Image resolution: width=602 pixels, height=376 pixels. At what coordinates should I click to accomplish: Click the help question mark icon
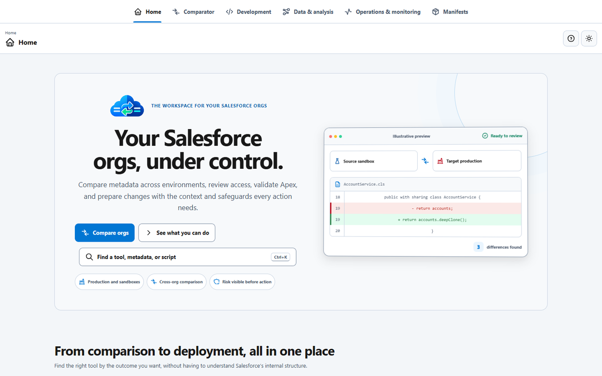[x=571, y=39]
